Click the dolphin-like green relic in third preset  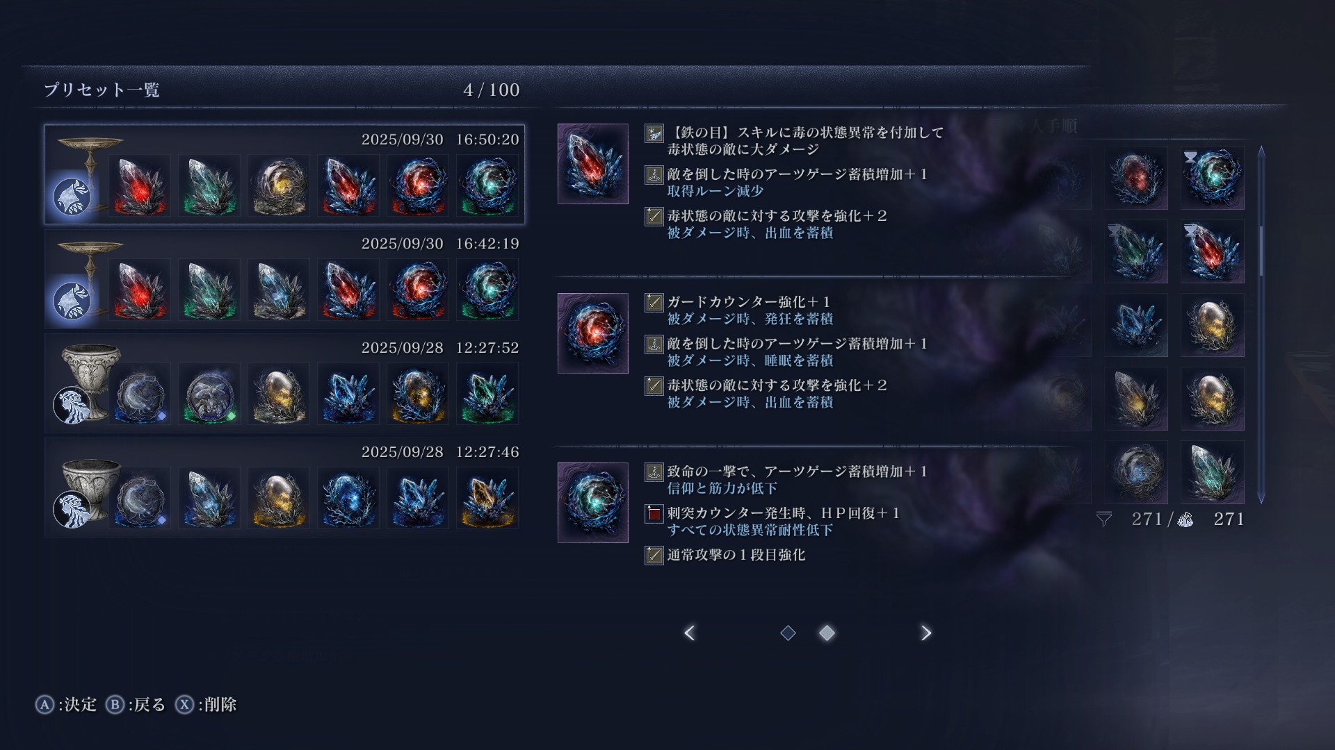pos(209,394)
